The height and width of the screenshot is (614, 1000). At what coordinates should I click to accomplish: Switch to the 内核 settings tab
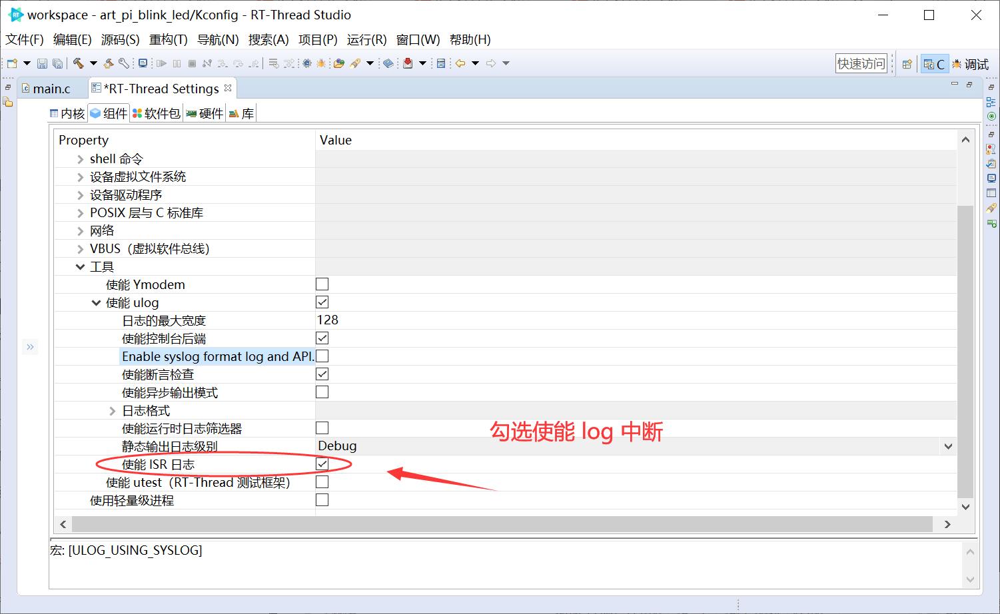[67, 113]
